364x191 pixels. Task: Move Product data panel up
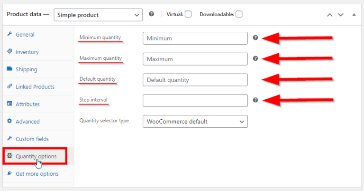pyautogui.click(x=330, y=15)
